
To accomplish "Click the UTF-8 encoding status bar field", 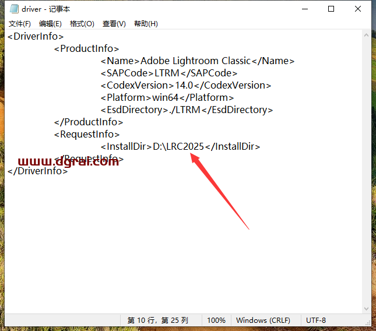I will pyautogui.click(x=316, y=321).
